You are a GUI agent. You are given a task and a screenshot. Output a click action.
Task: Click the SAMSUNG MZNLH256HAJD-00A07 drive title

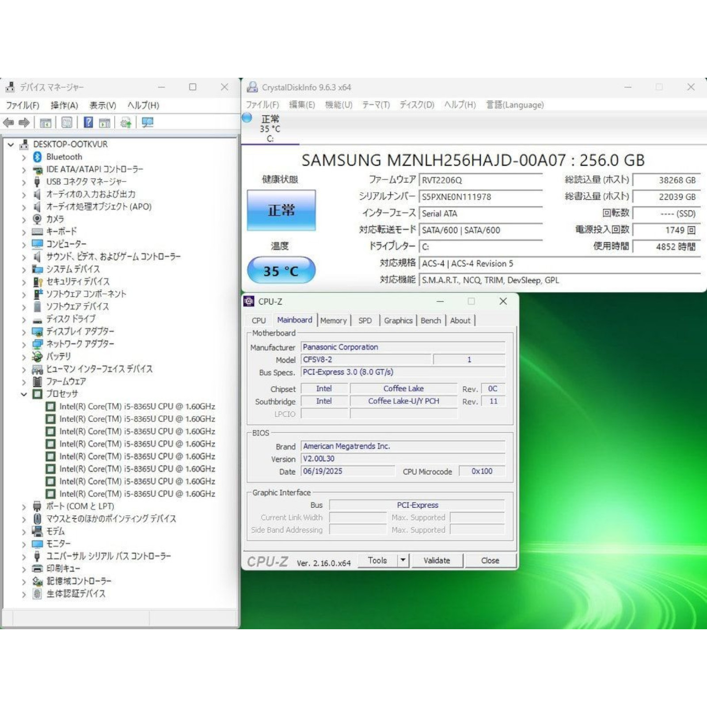(x=473, y=160)
